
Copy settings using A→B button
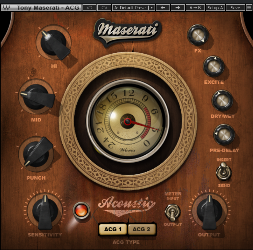click(x=195, y=8)
